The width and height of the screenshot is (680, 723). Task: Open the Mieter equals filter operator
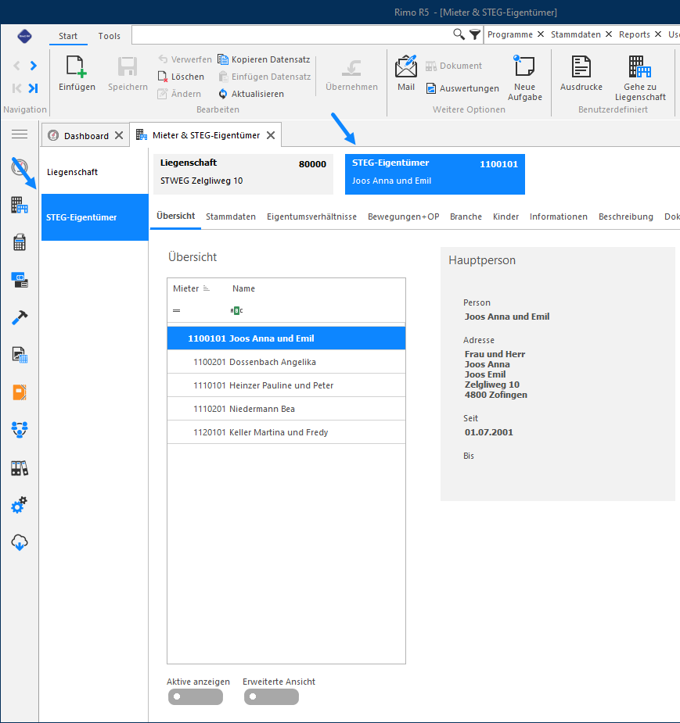176,311
